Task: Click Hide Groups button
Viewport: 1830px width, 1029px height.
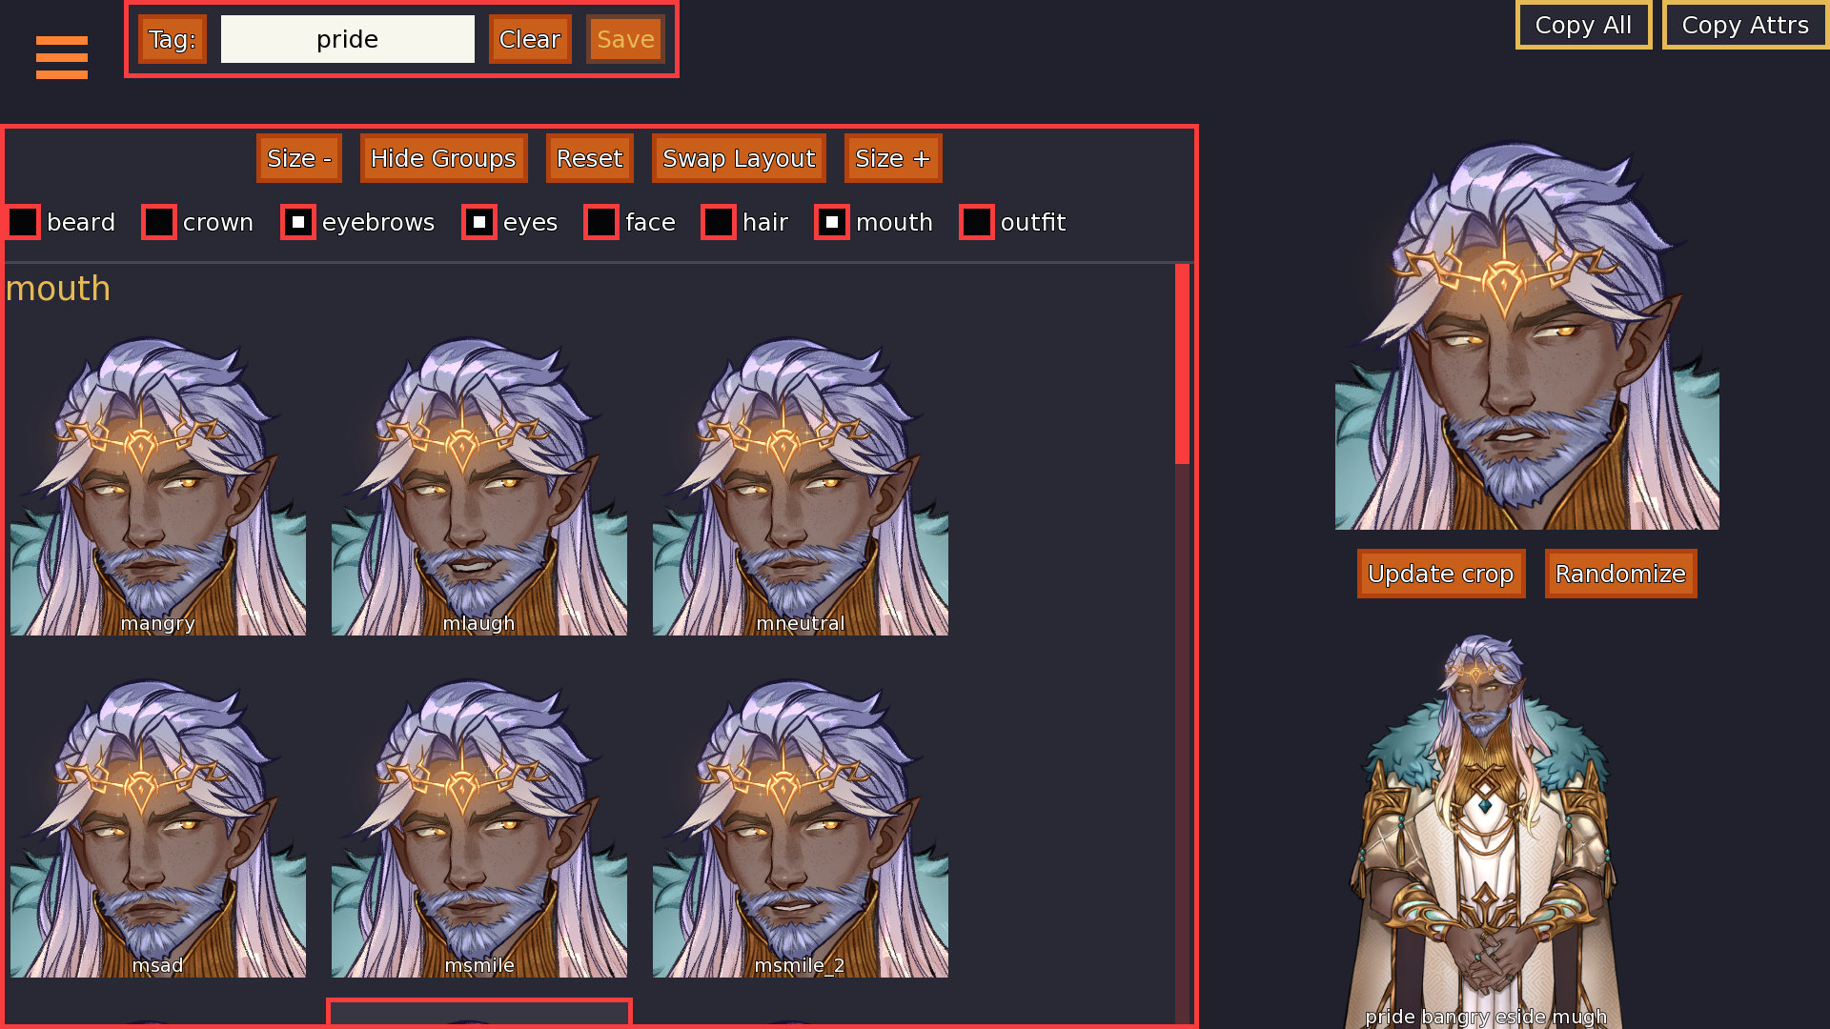Action: tap(443, 158)
